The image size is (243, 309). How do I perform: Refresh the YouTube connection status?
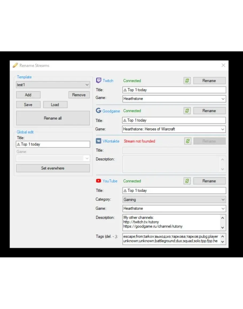tap(187, 181)
